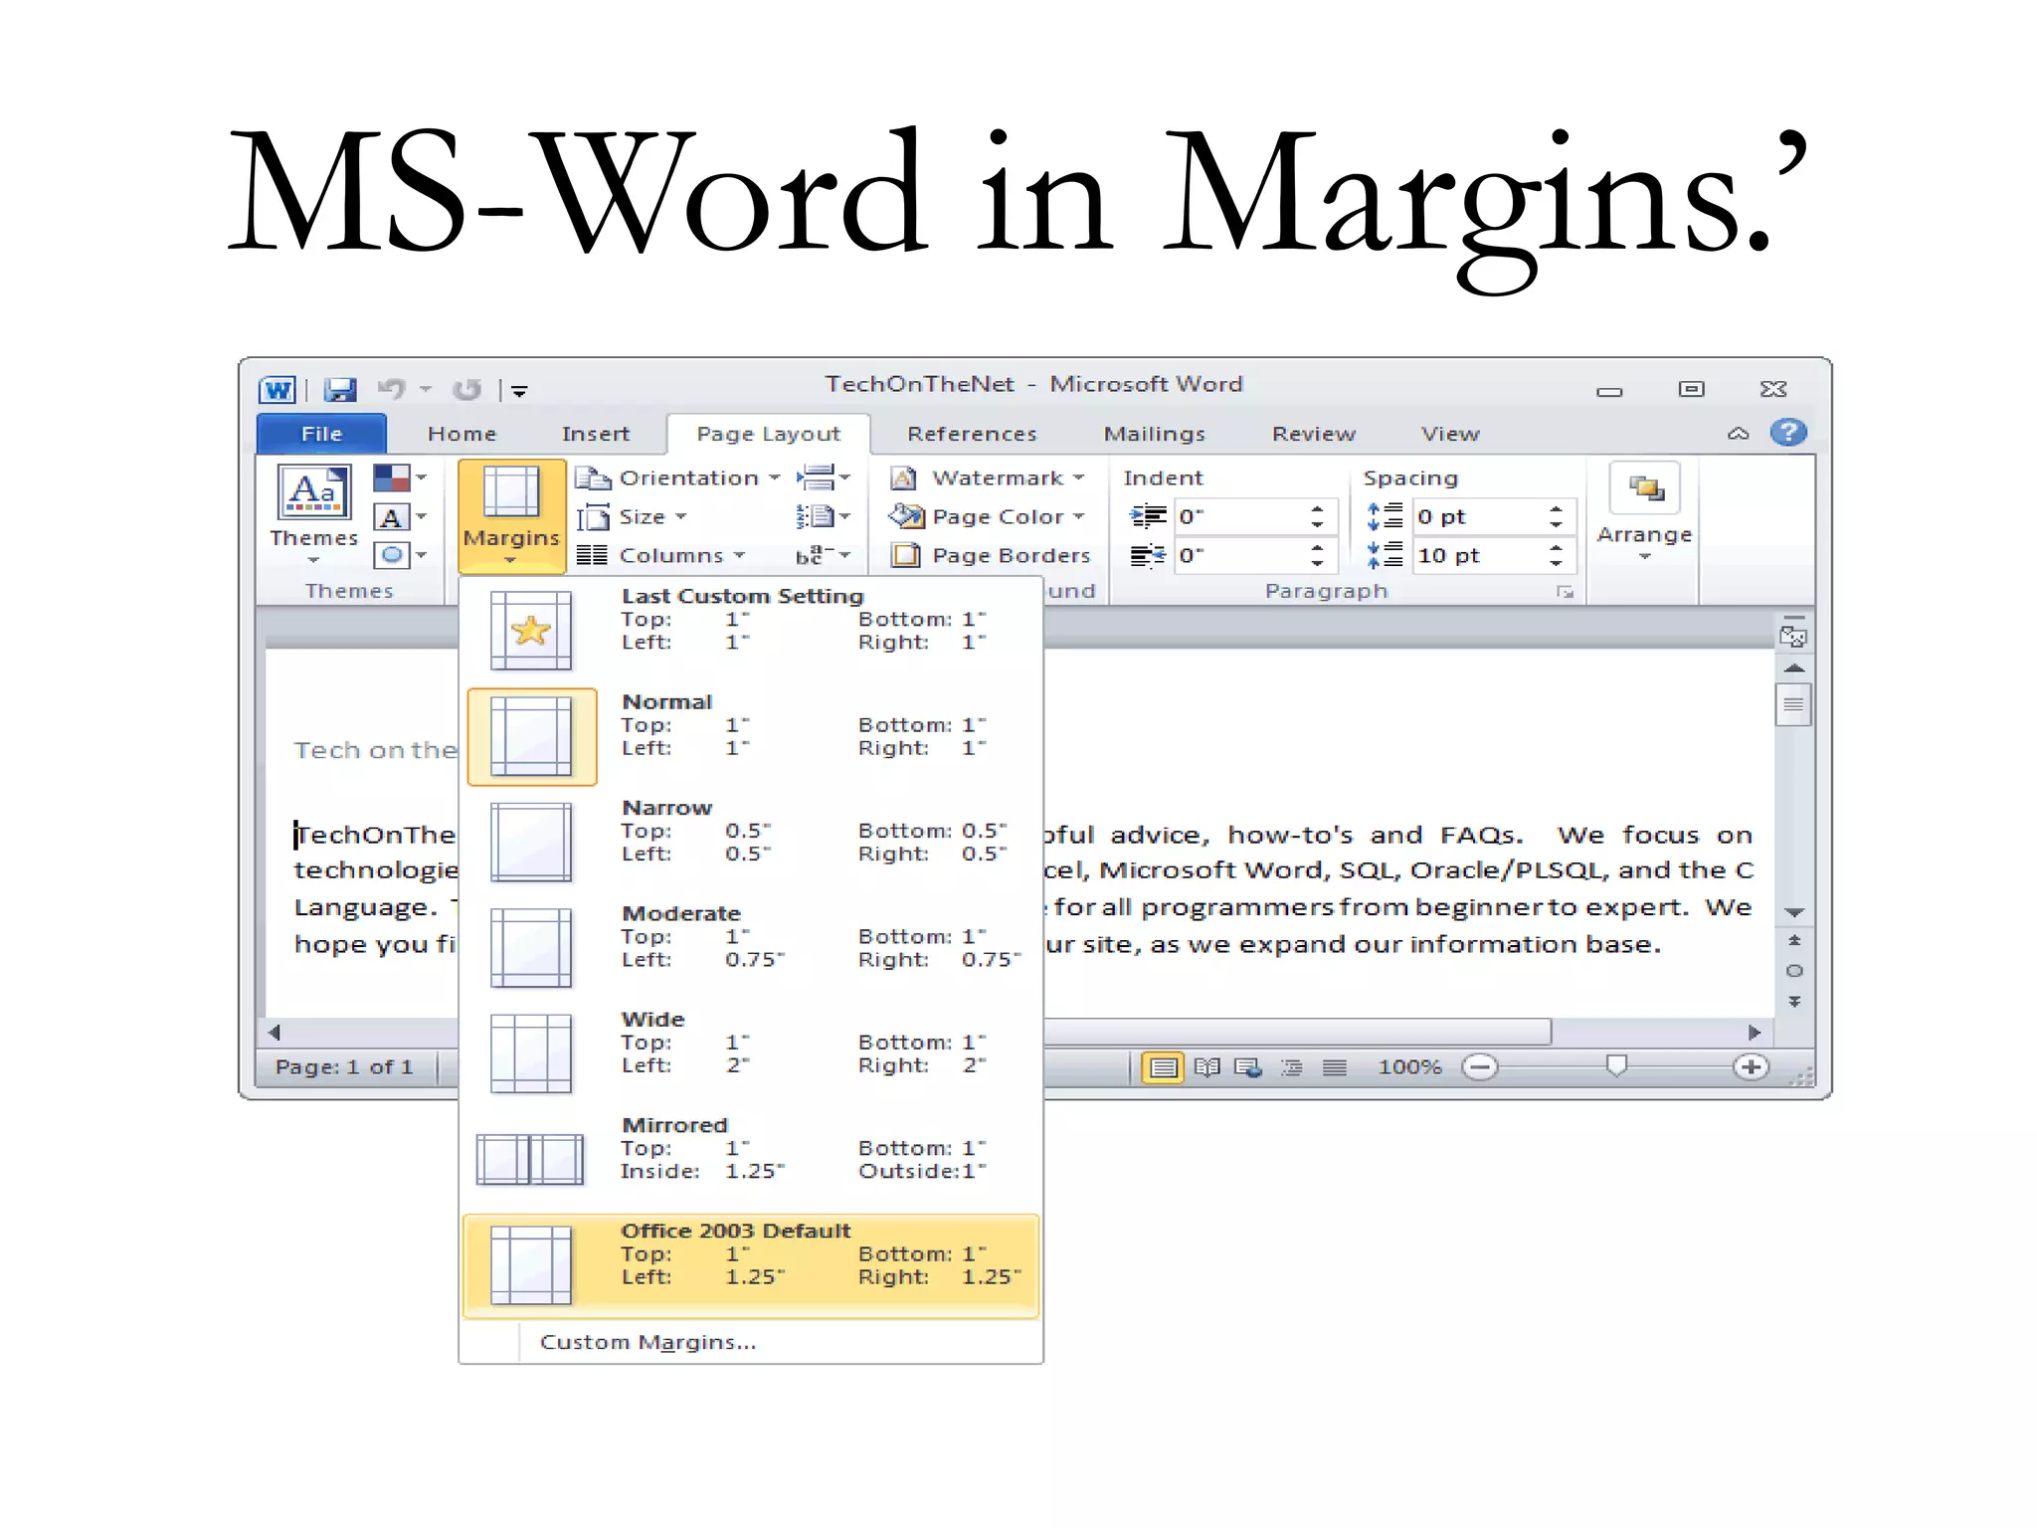This screenshot has width=2037, height=1528.
Task: Click horizontal scrollbar right arrow
Action: click(x=1755, y=1033)
